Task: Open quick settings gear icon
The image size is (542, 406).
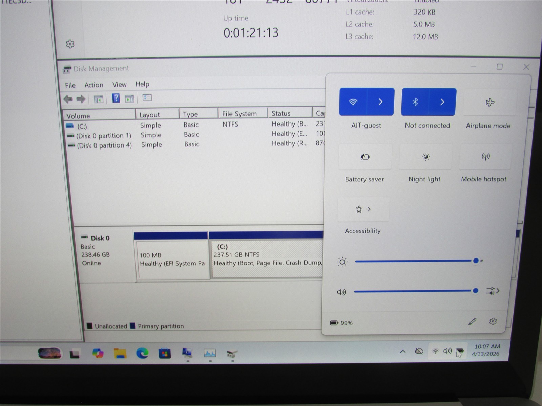Action: 493,321
